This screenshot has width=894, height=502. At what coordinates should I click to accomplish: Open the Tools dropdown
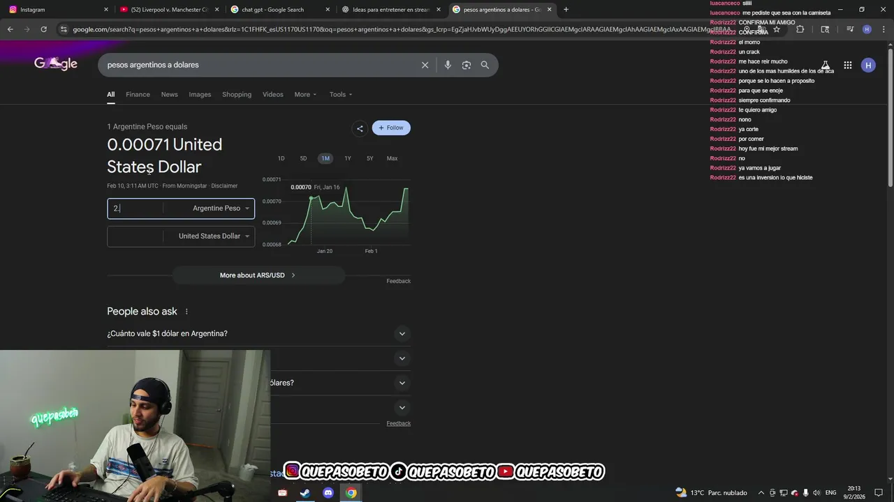341,94
